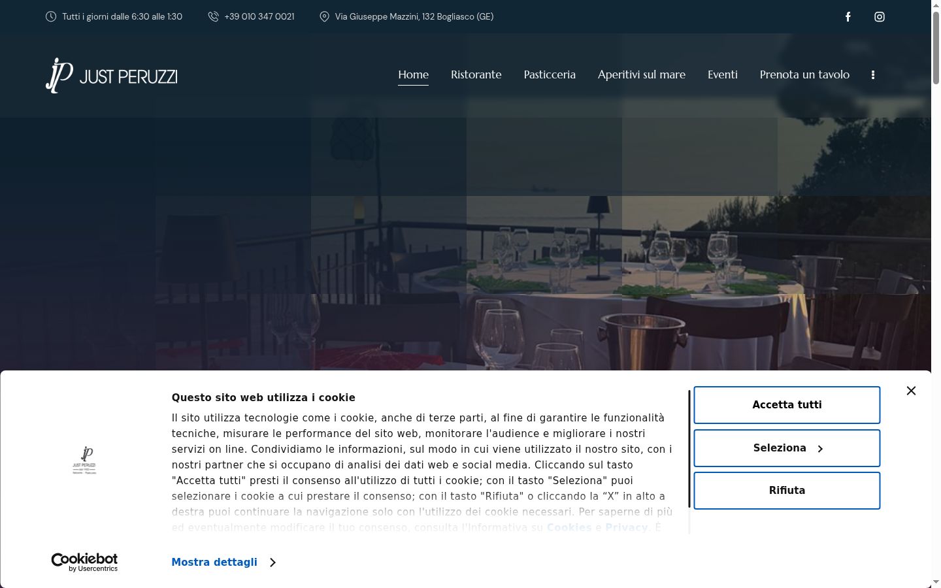Viewport: 941px width, 588px height.
Task: Click the Just Peruzzi header logo
Action: pyautogui.click(x=112, y=75)
